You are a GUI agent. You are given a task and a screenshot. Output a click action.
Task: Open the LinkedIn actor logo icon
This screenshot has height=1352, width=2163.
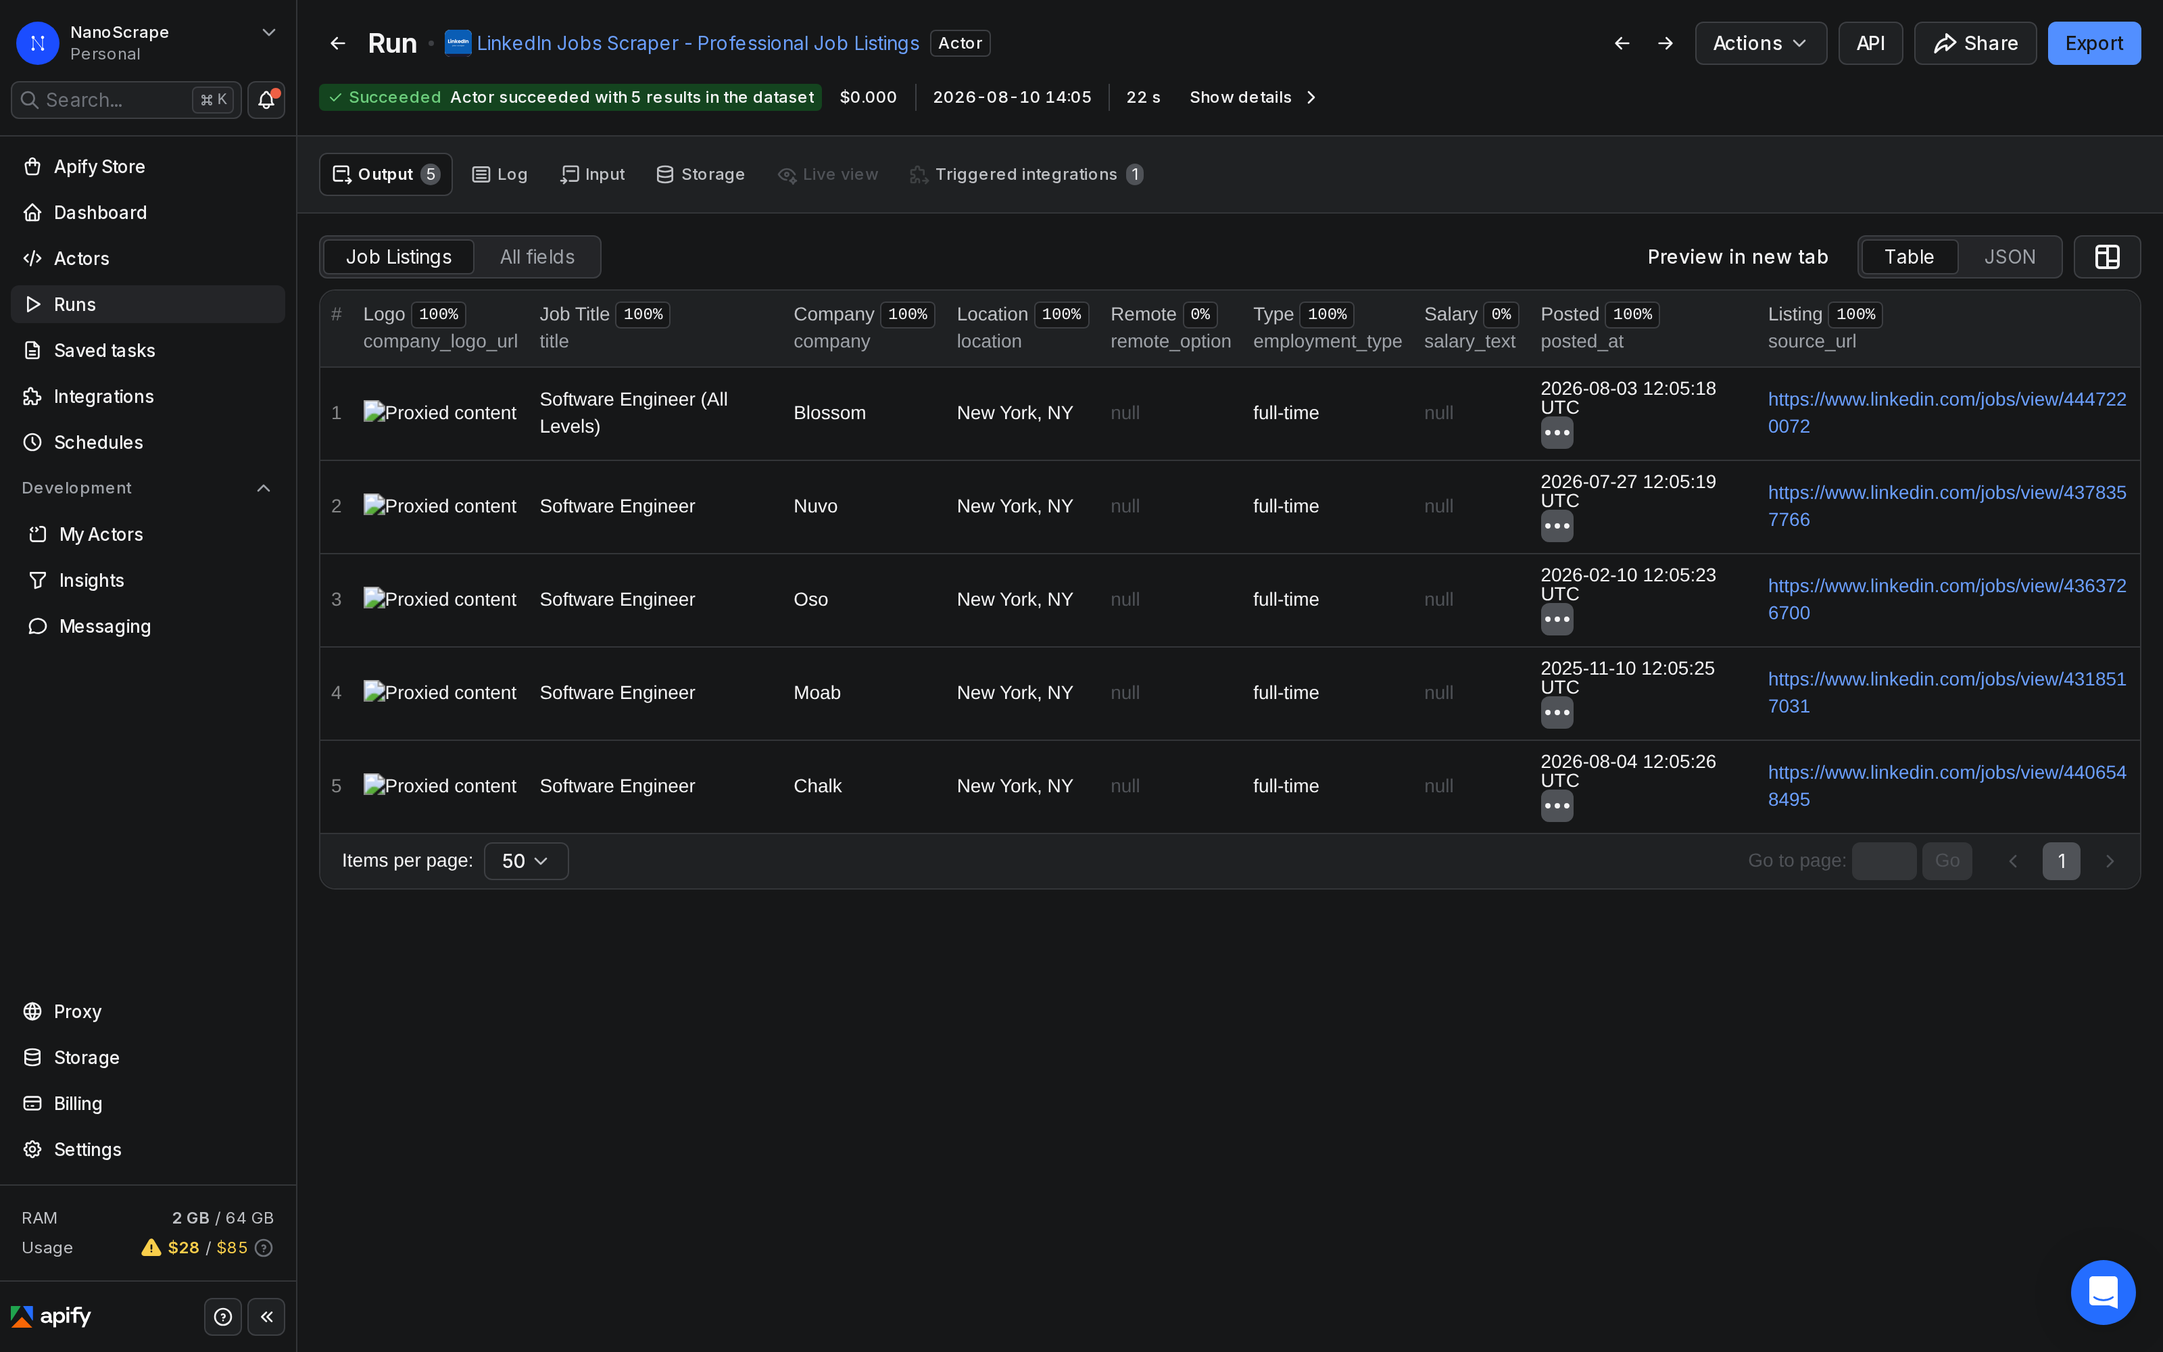[x=458, y=43]
